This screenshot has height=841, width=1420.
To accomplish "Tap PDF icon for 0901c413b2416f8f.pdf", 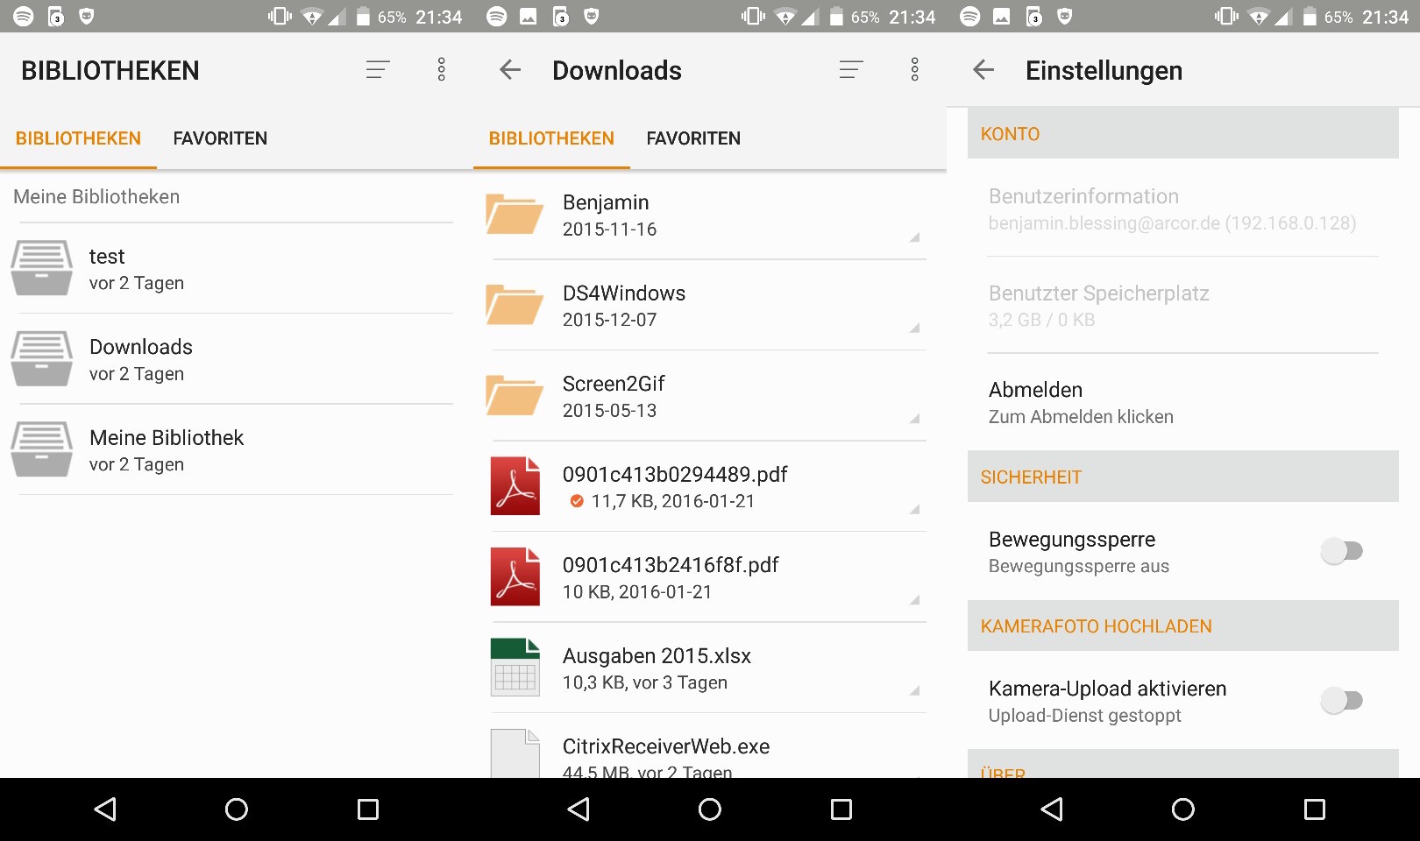I will click(515, 576).
